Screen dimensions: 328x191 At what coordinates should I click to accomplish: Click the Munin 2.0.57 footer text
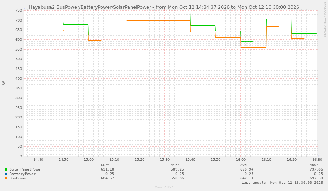click(x=164, y=187)
